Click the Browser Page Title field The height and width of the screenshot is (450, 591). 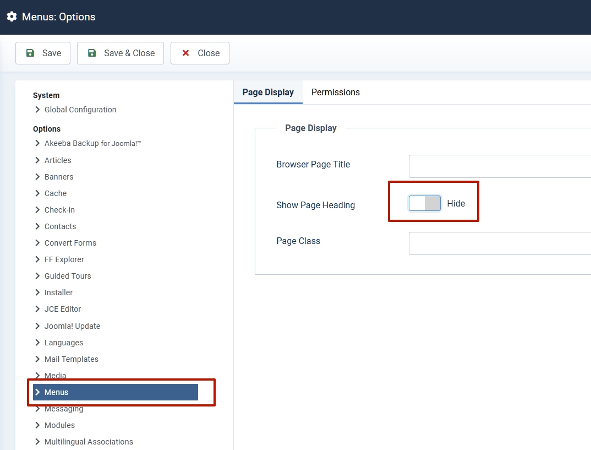click(x=499, y=166)
